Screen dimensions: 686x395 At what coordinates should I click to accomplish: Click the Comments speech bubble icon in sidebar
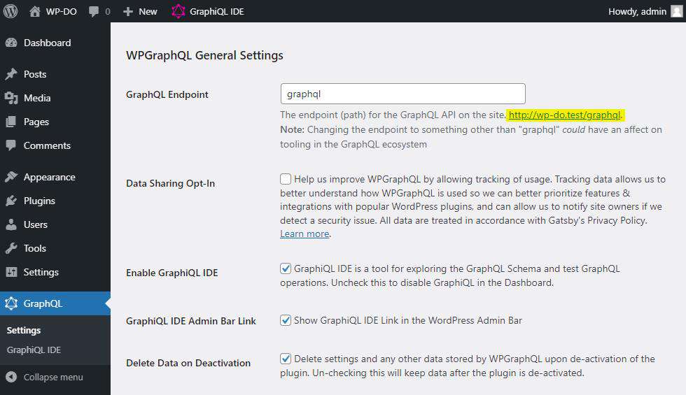[11, 145]
